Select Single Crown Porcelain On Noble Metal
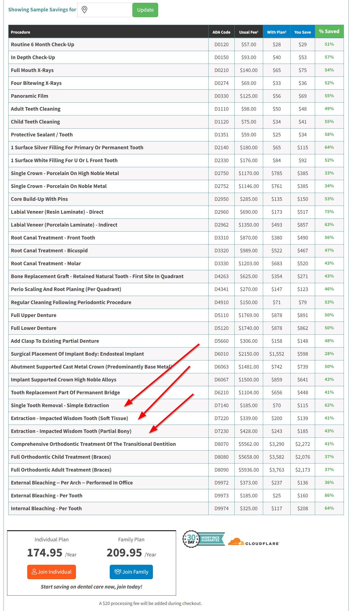359x611 pixels. 59,186
